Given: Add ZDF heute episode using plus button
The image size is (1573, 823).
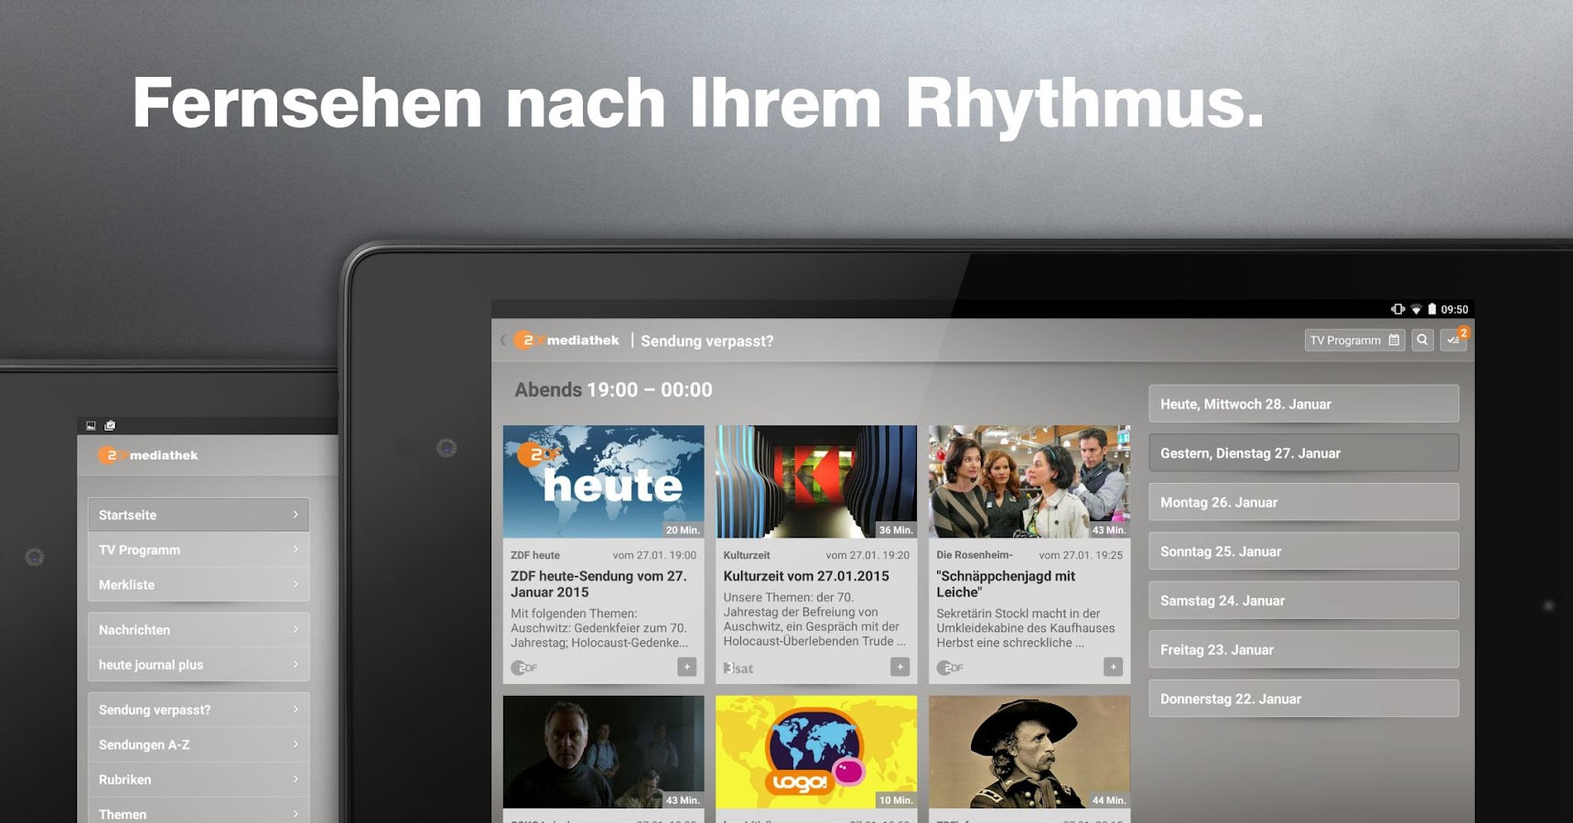Looking at the screenshot, I should [x=686, y=668].
